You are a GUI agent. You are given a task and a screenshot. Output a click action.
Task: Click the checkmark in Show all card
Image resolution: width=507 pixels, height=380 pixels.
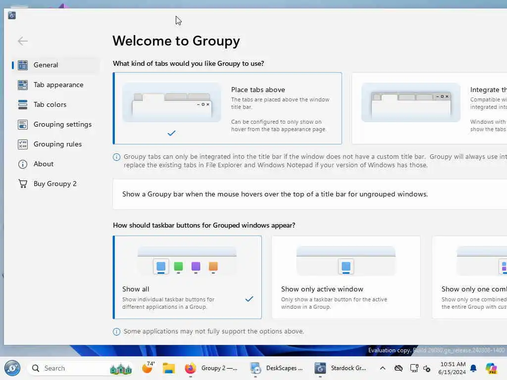249,299
